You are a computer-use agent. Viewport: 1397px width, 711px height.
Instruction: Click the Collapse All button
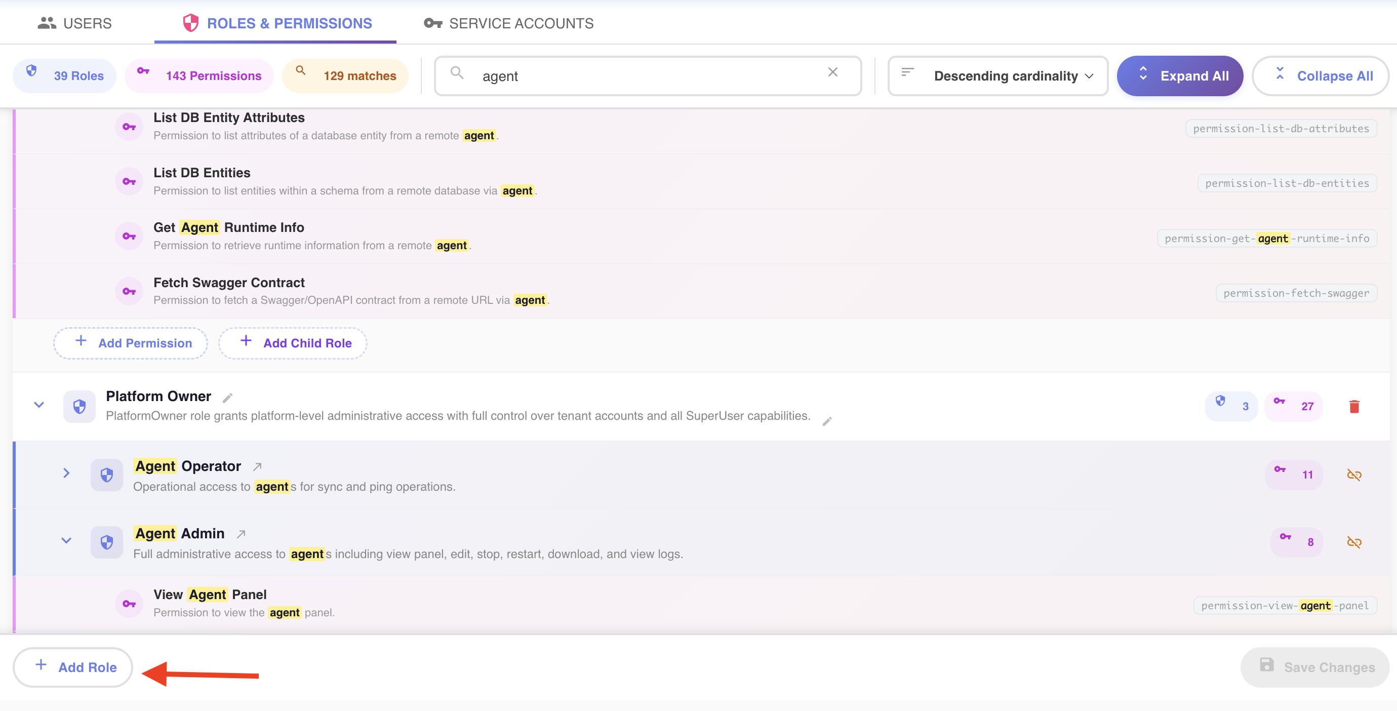(1321, 76)
